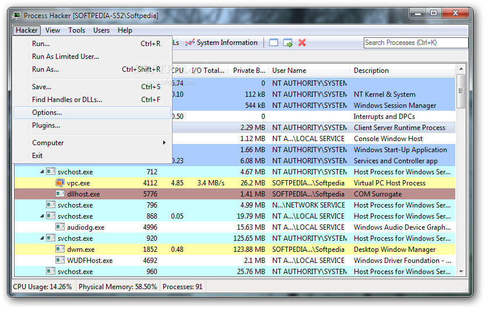Click the Desktop Window Manager description
The width and height of the screenshot is (485, 309).
(x=395, y=250)
